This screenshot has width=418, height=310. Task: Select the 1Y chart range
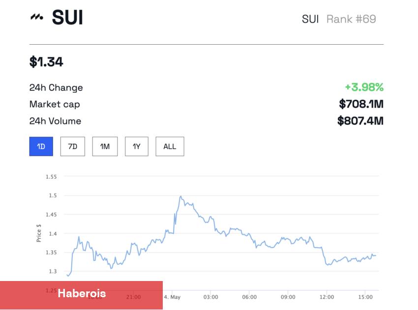(x=136, y=146)
